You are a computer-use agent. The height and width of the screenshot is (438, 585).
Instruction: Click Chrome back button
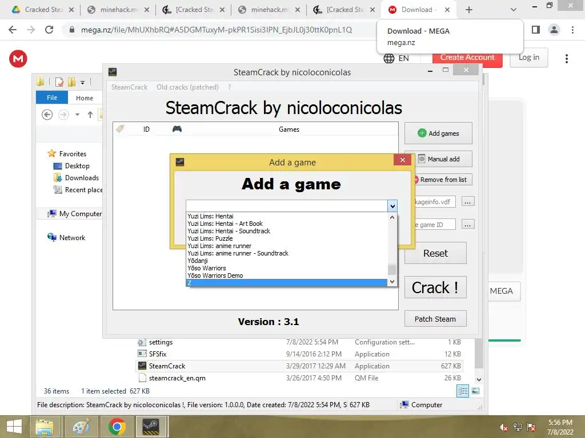point(13,30)
